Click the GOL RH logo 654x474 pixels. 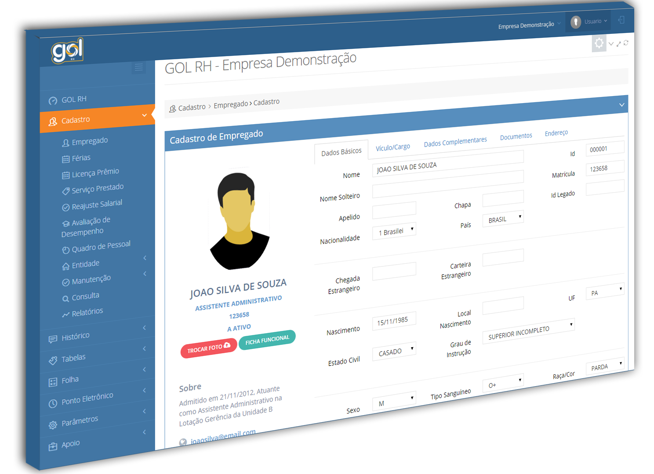coord(67,51)
